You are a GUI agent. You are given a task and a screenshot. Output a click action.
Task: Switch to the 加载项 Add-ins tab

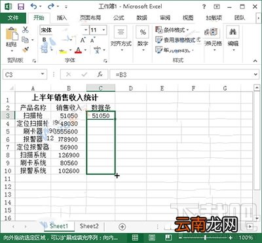coord(214,18)
